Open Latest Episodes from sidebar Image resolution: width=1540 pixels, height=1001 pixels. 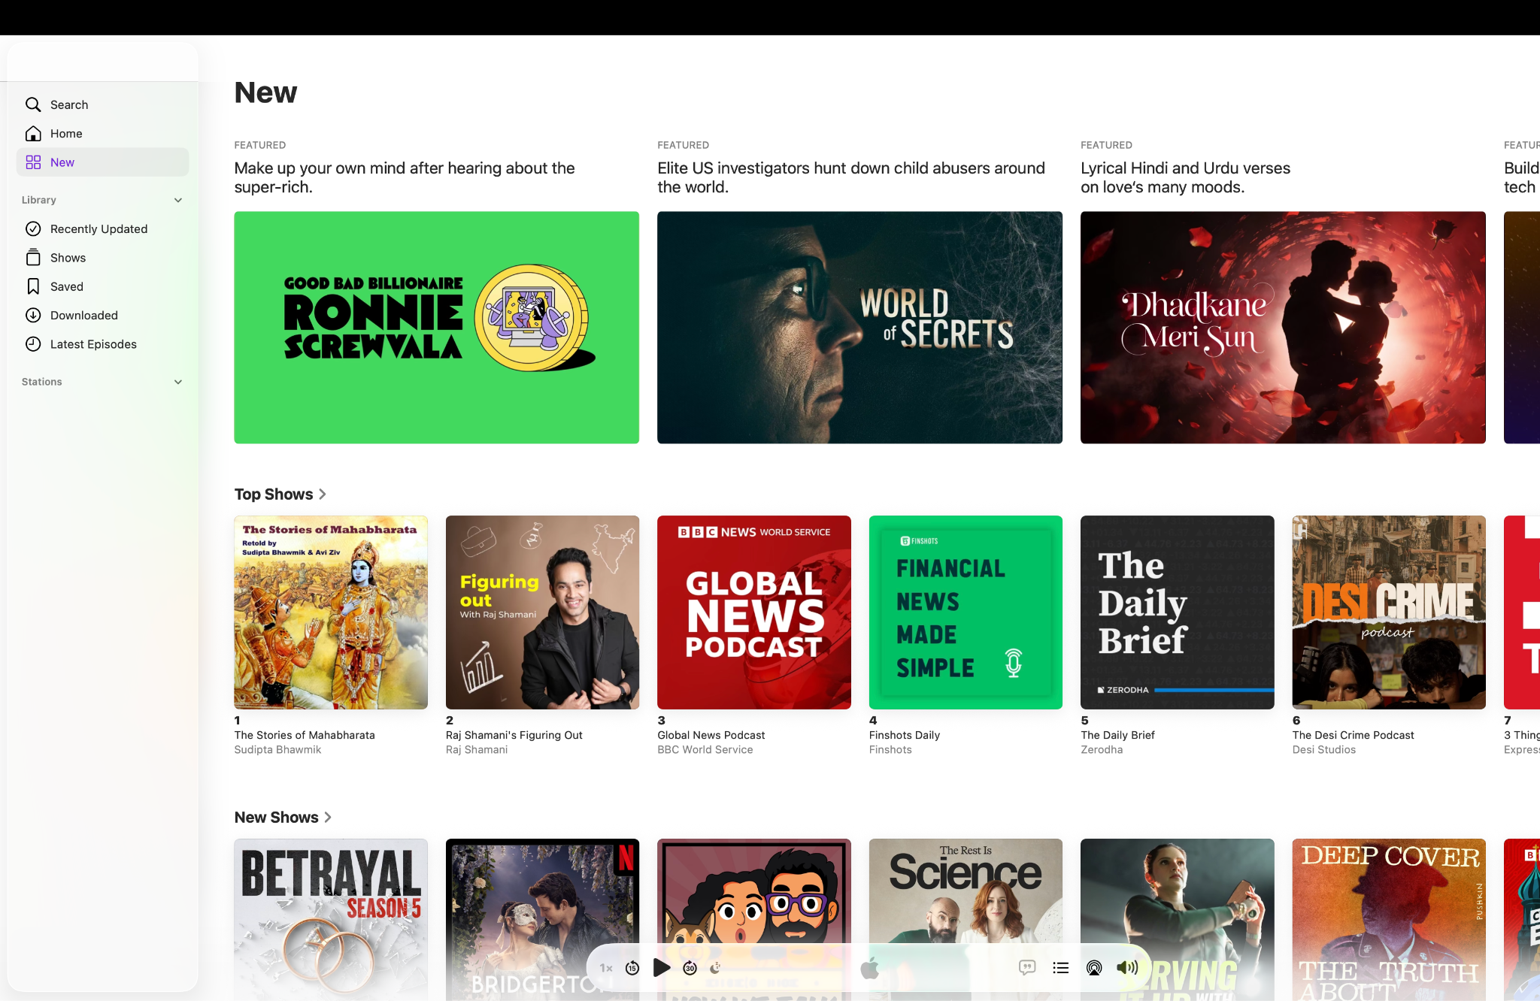92,344
